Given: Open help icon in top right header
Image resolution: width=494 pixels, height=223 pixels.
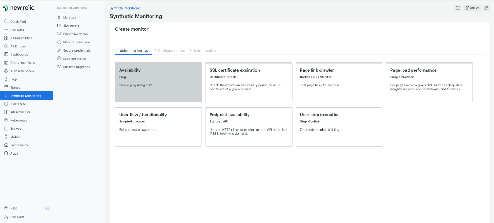Looking at the screenshot, I should [x=458, y=8].
